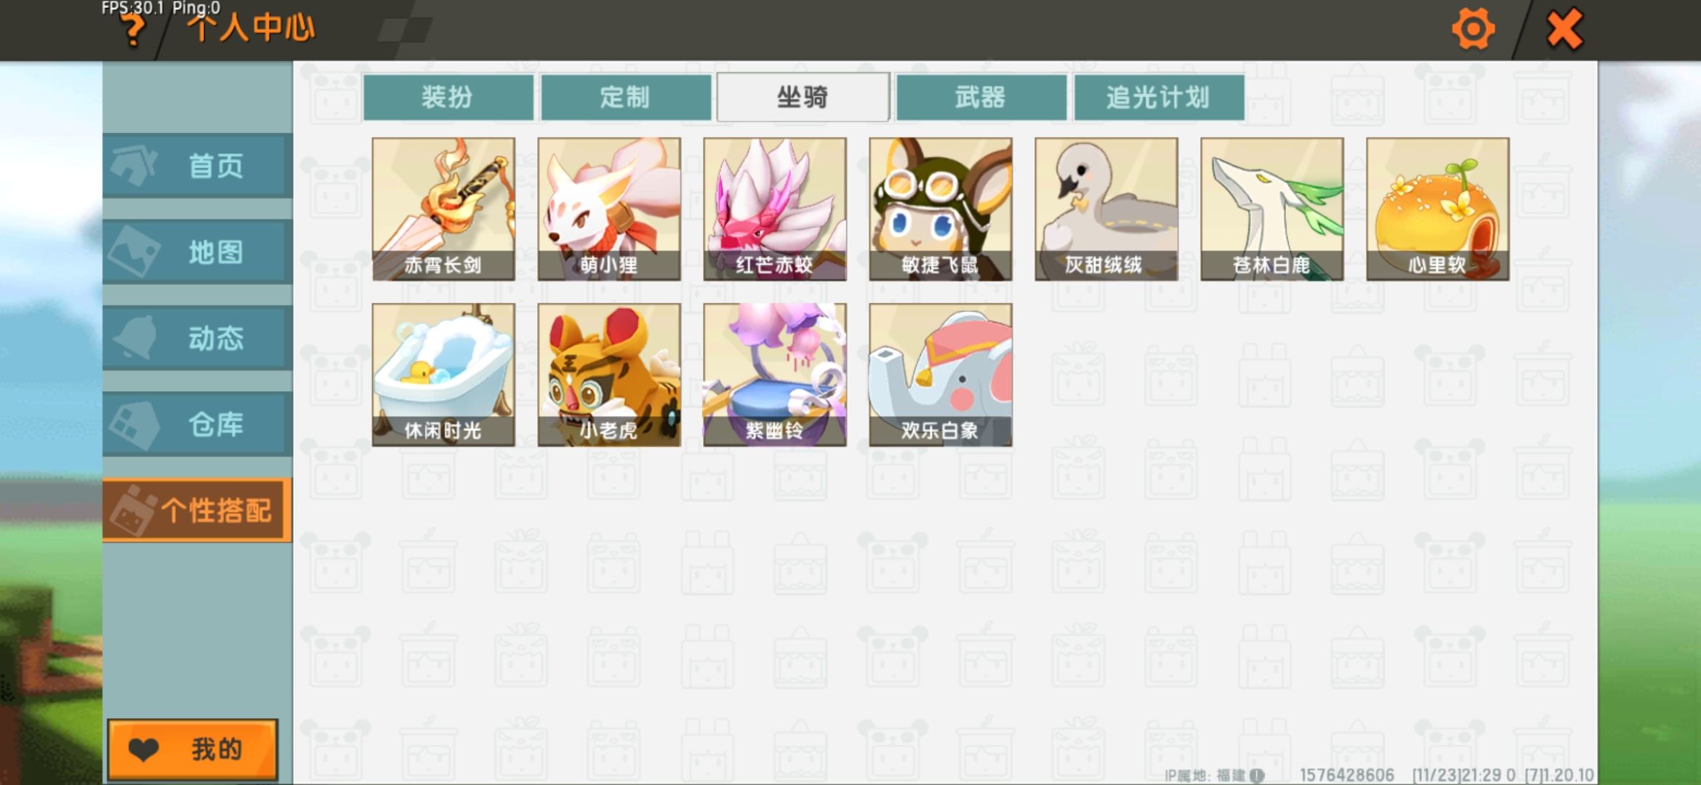The height and width of the screenshot is (785, 1701).
Task: Select the 灰甜绒绒 swan mount
Action: [x=1106, y=209]
